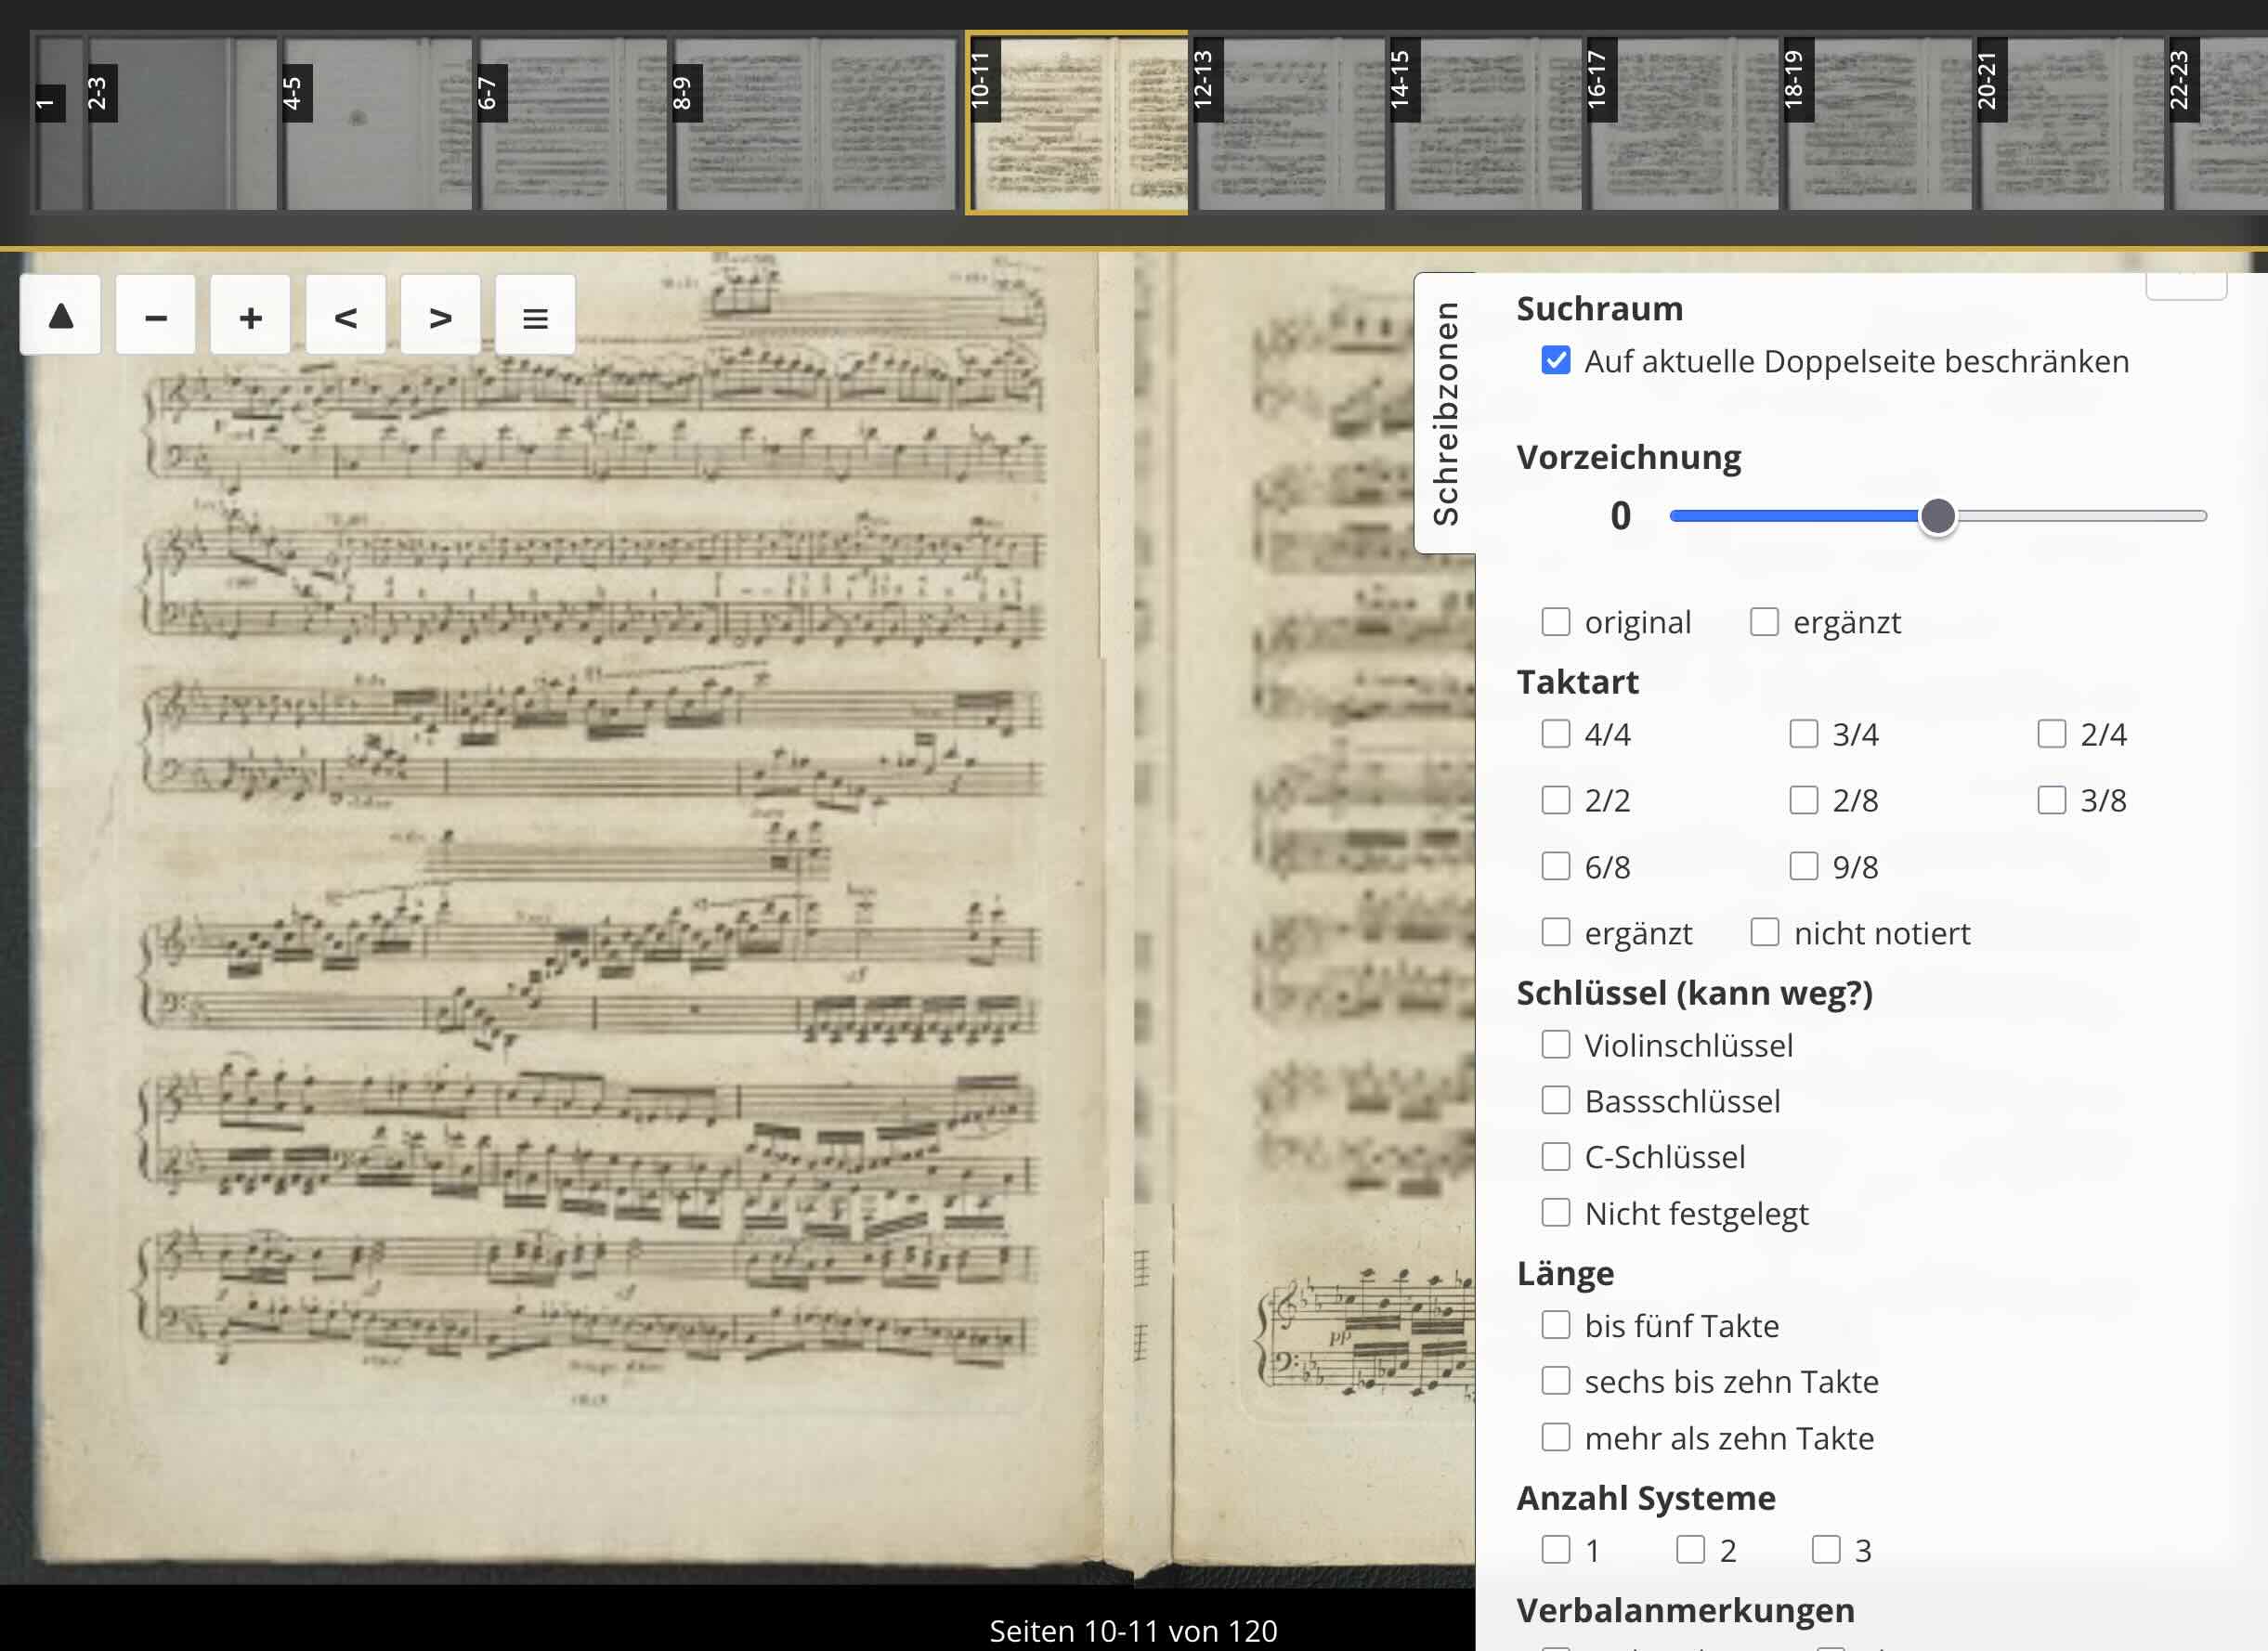Image resolution: width=2268 pixels, height=1651 pixels.
Task: Open pages 20-21 thumbnail
Action: (2072, 123)
